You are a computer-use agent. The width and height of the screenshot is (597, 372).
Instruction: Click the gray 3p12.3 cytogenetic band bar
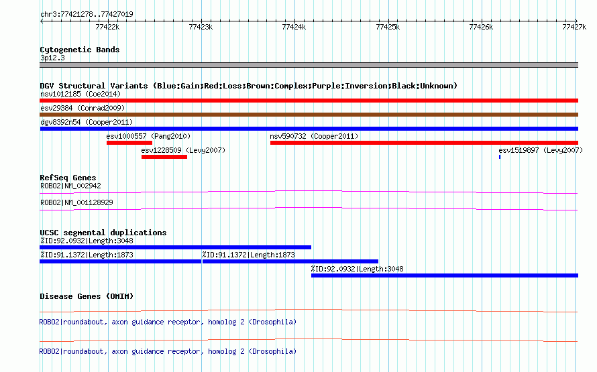(309, 65)
